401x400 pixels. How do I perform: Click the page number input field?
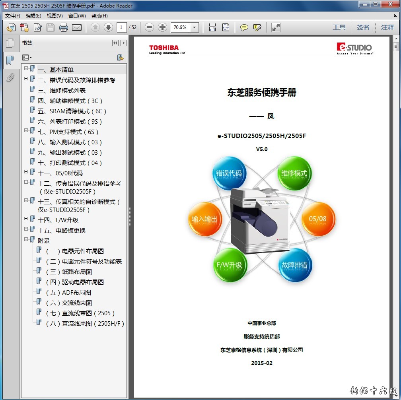122,27
